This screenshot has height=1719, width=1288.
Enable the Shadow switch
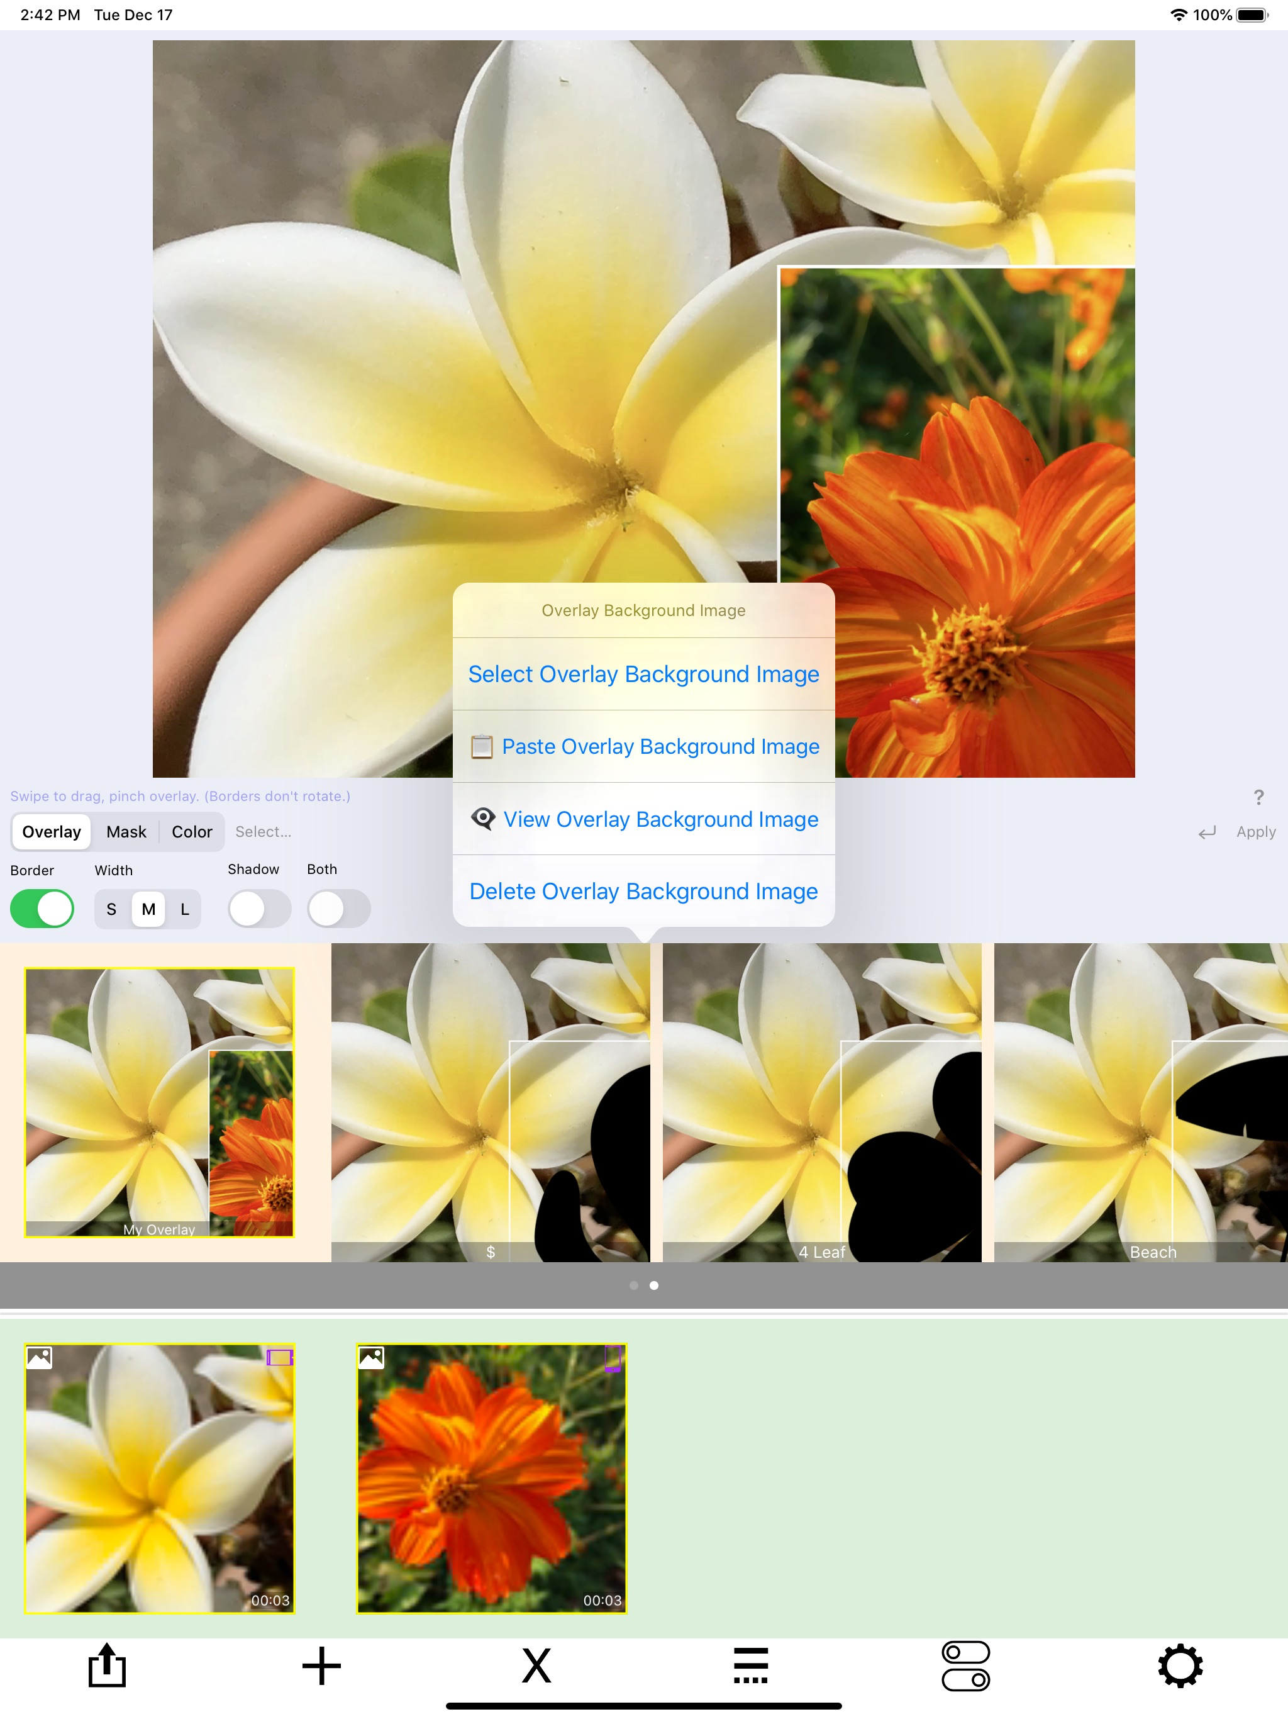pos(260,909)
